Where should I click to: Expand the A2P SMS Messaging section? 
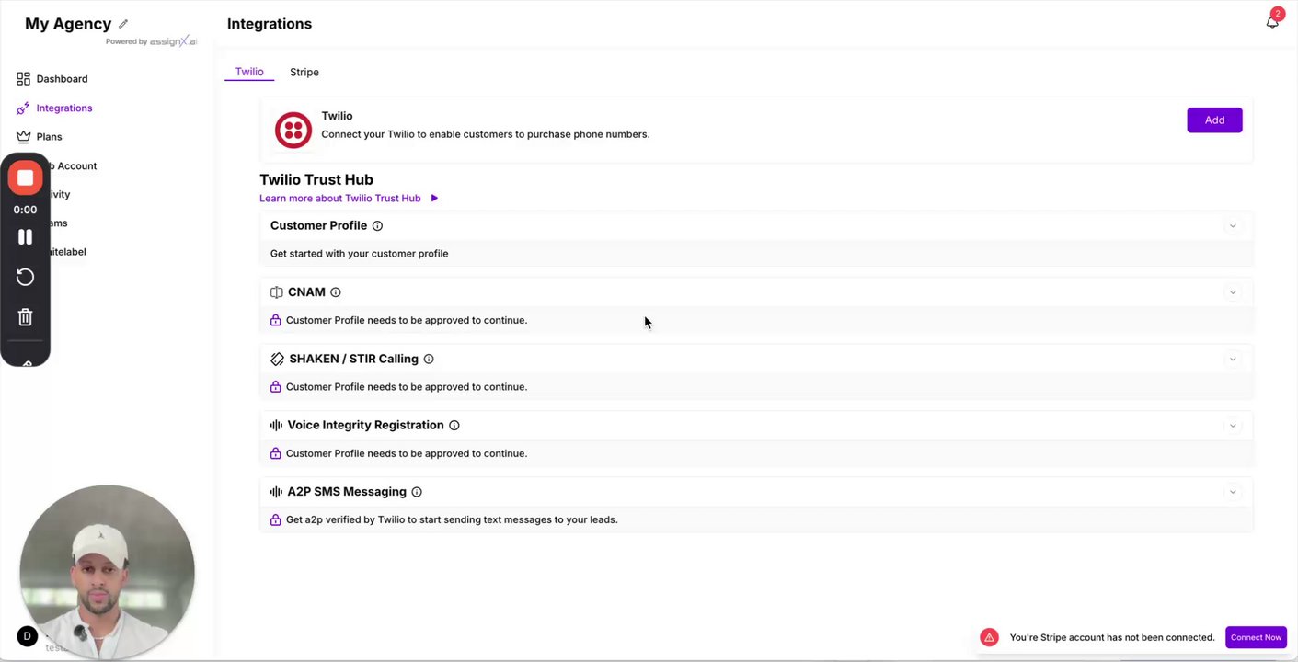coord(1233,492)
